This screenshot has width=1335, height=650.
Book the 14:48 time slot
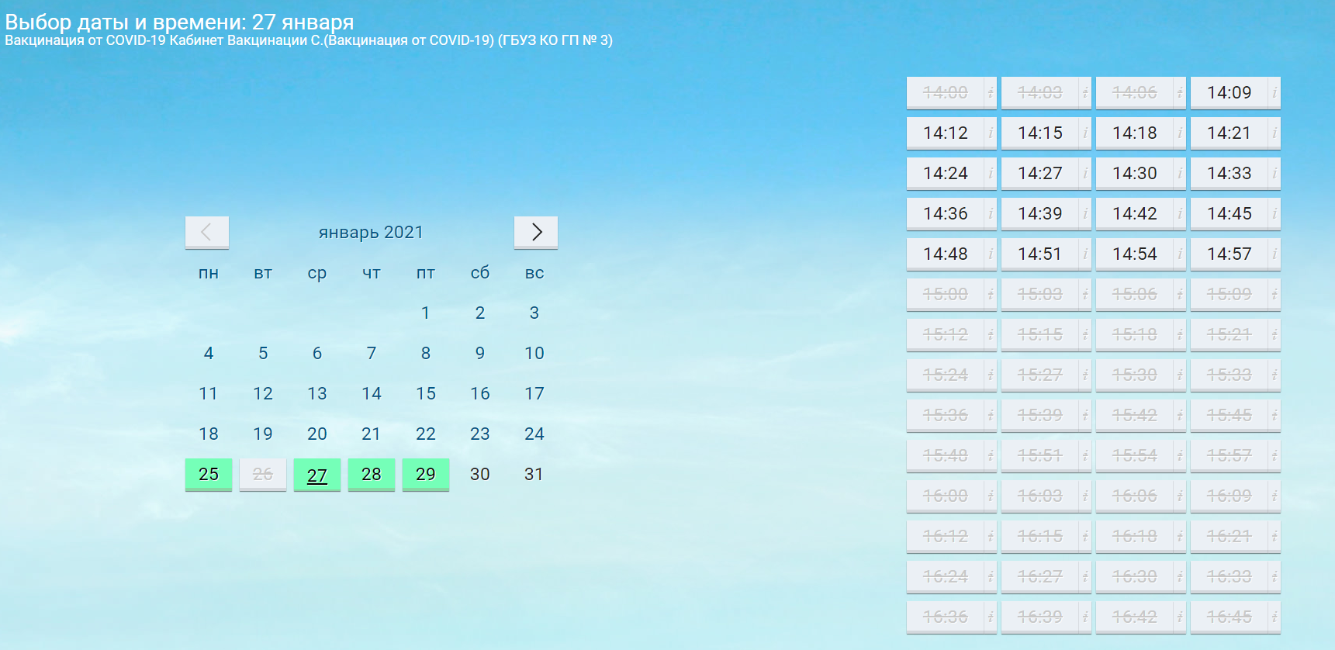pyautogui.click(x=945, y=254)
